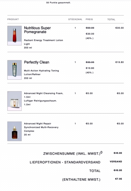The height and width of the screenshot is (191, 131).
Task: Click the Lieferoptionen - Standardversand label
Action: 65,162
